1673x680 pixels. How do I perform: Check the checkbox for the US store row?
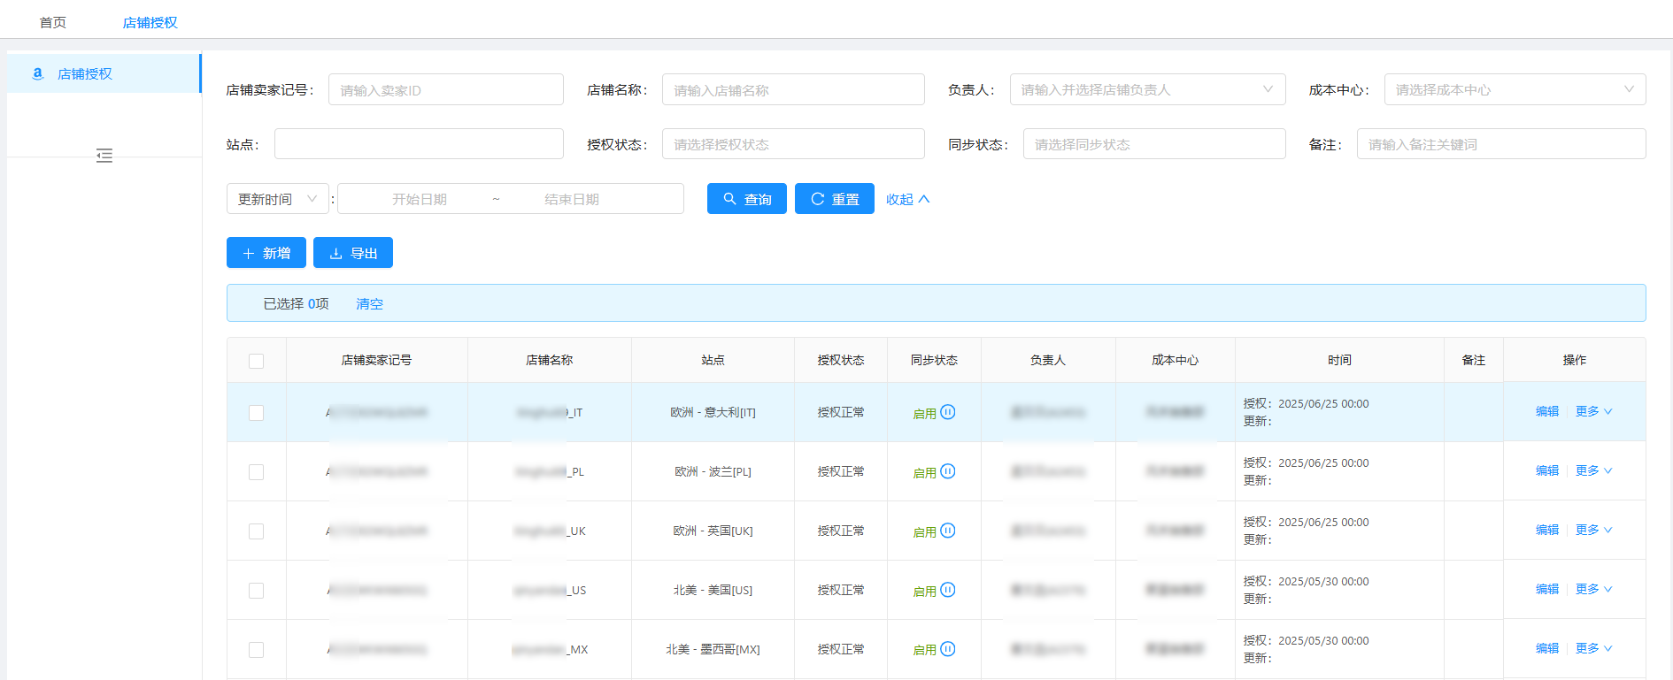(257, 591)
